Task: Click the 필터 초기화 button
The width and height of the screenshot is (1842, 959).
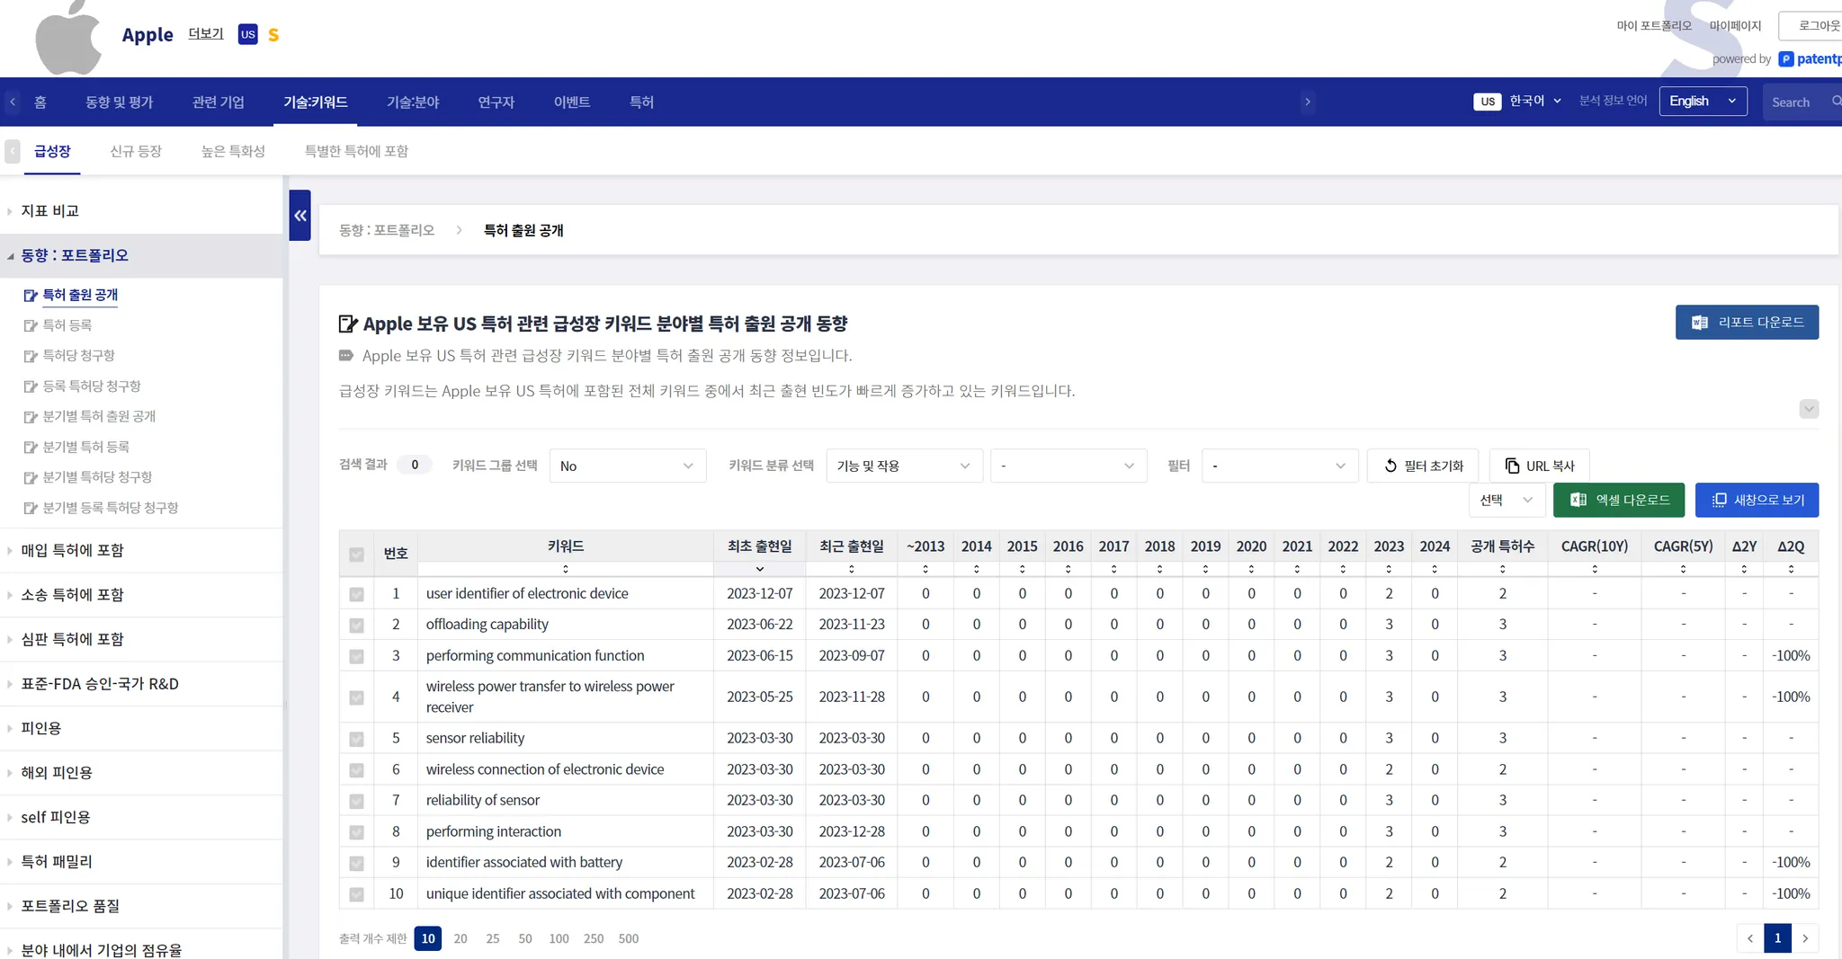Action: click(x=1423, y=466)
